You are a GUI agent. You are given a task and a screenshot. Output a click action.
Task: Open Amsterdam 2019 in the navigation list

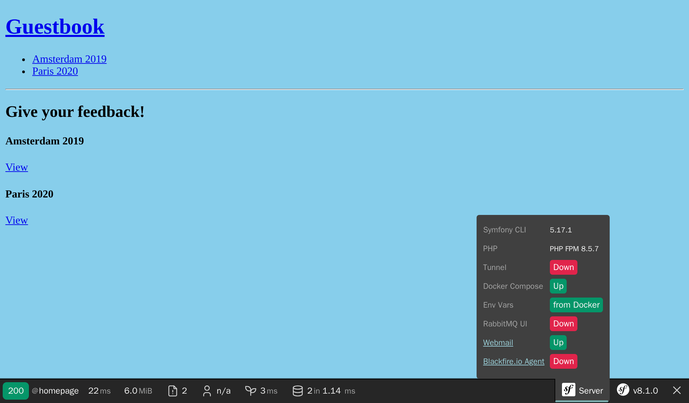(69, 59)
